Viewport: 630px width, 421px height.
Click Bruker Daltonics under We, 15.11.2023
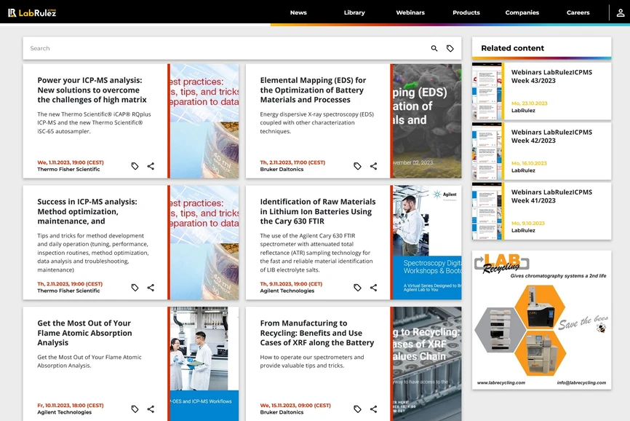pyautogui.click(x=282, y=412)
